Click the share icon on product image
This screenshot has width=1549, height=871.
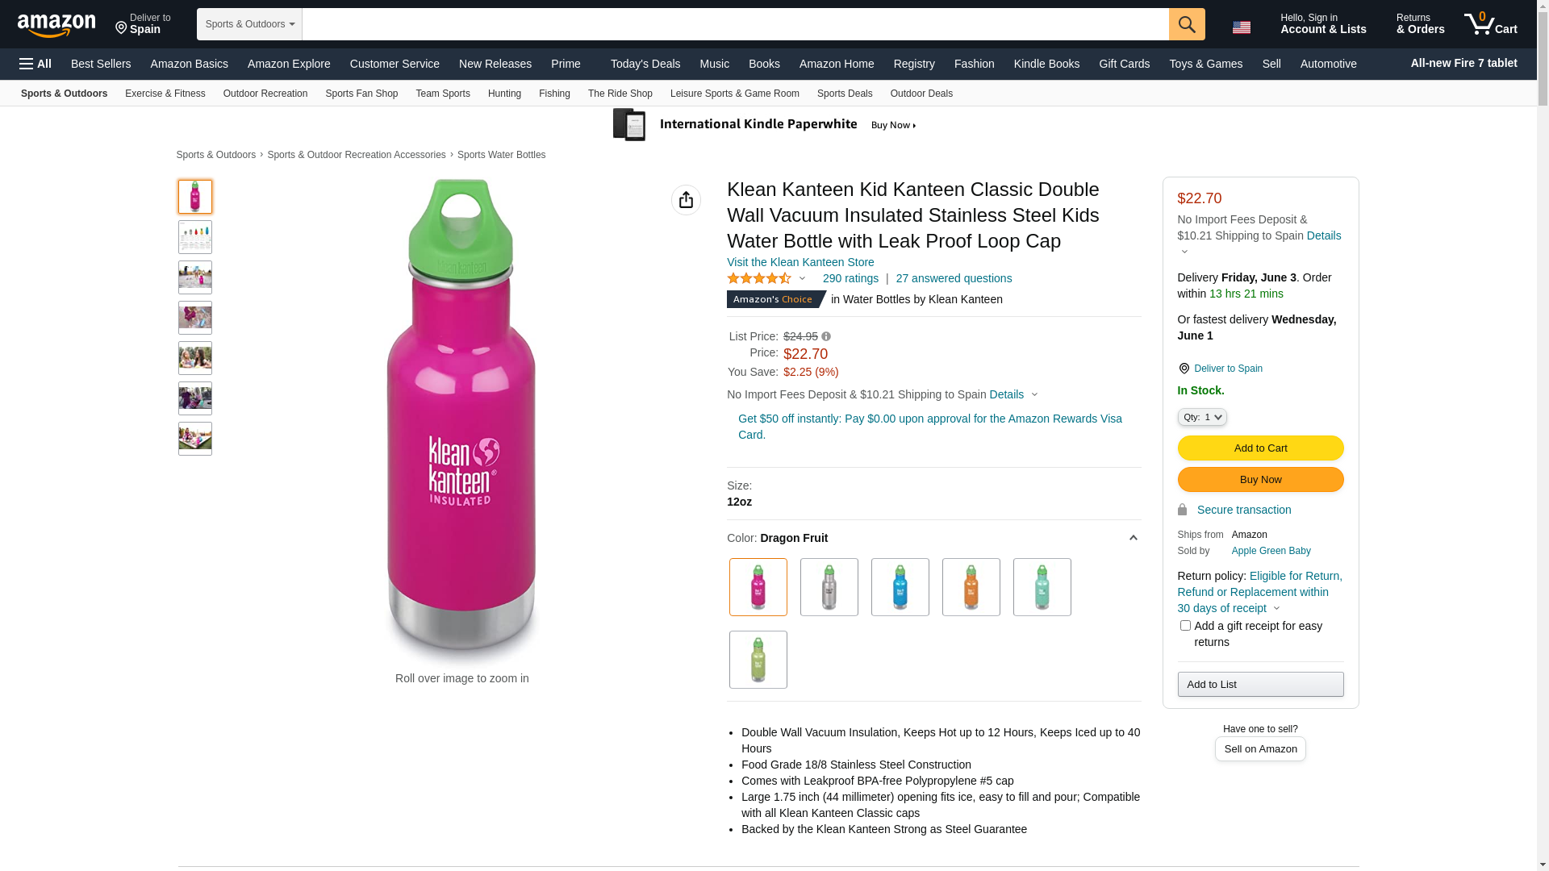click(x=686, y=200)
